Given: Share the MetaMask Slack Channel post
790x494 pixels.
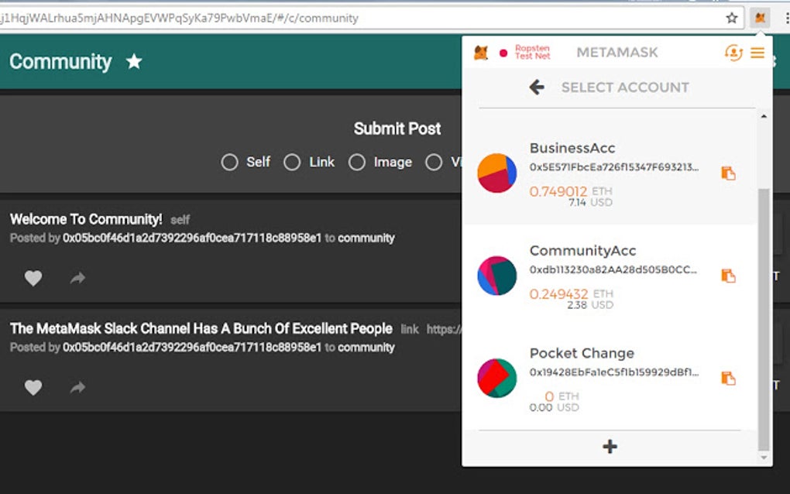Looking at the screenshot, I should [x=77, y=387].
